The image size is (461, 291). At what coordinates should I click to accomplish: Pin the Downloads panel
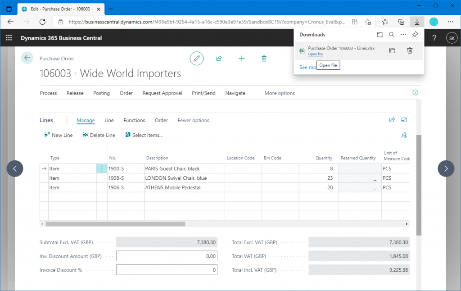coord(415,34)
